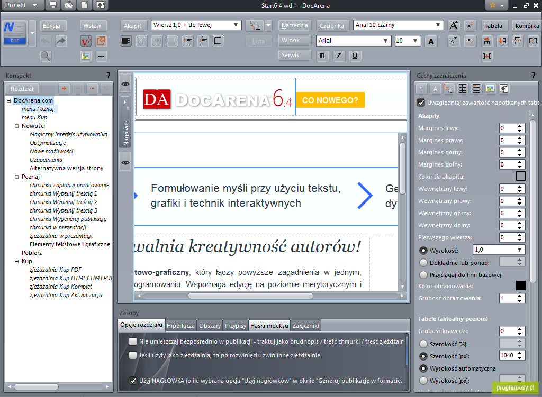542x397 pixels.
Task: Select 'Magiczny interfejs użytkownika' in the outline tree
Action: coord(68,134)
